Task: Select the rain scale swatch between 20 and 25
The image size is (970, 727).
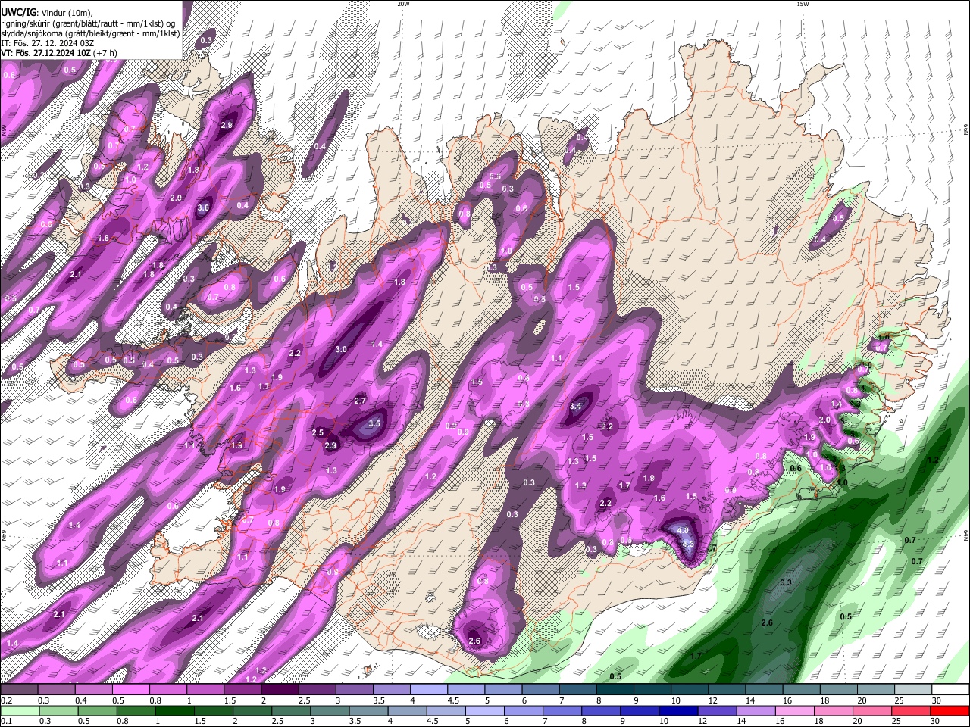Action: [x=872, y=710]
